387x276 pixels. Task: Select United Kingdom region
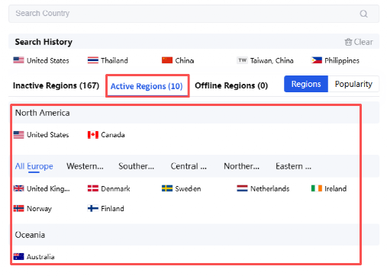click(x=41, y=188)
